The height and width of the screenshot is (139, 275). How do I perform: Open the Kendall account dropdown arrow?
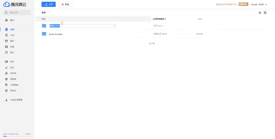266,5
